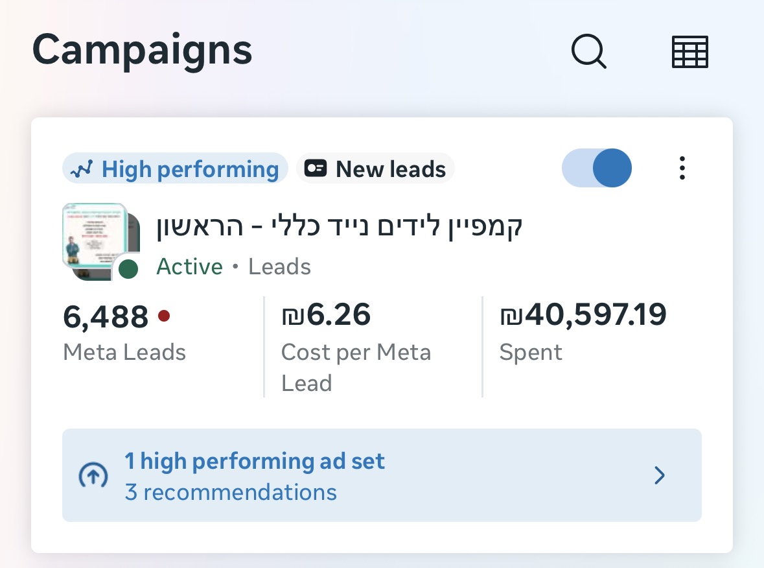Click the trend line High performing icon
The image size is (764, 568).
click(82, 170)
